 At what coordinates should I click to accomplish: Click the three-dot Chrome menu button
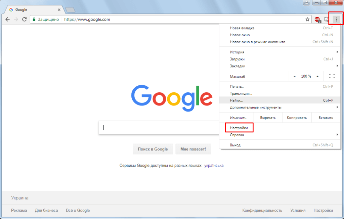tap(336, 19)
